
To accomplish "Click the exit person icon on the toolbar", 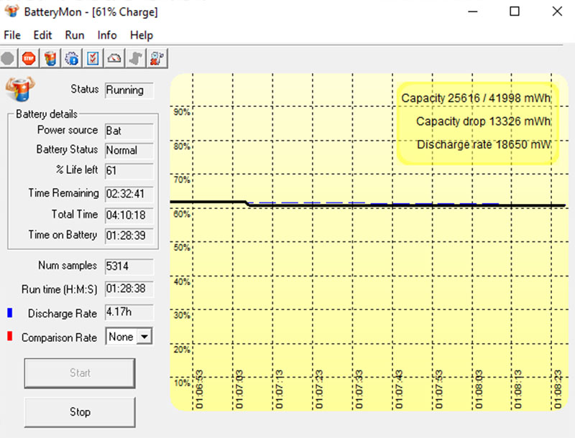I will point(157,57).
